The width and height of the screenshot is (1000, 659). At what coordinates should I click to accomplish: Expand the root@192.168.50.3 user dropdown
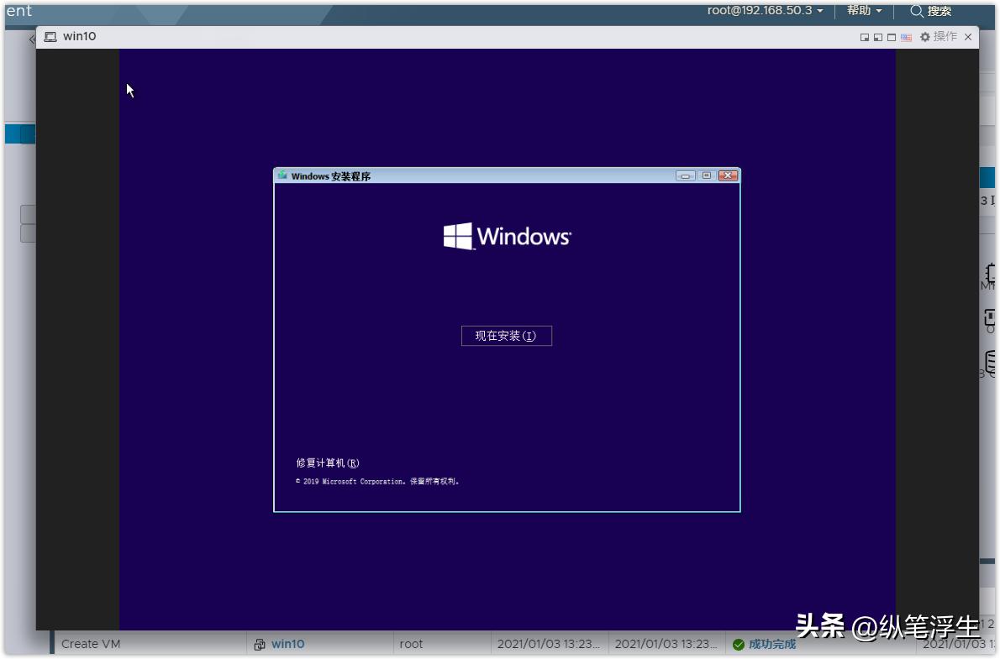(x=763, y=11)
